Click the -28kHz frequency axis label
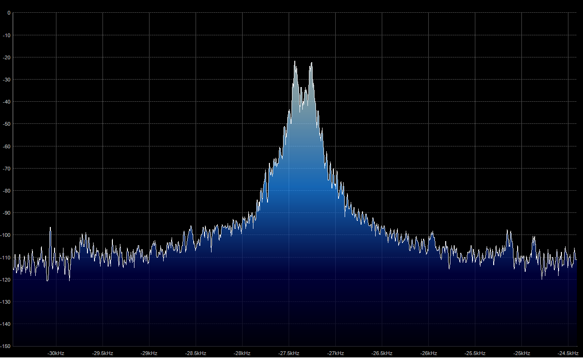The width and height of the screenshot is (583, 364). coord(242,353)
